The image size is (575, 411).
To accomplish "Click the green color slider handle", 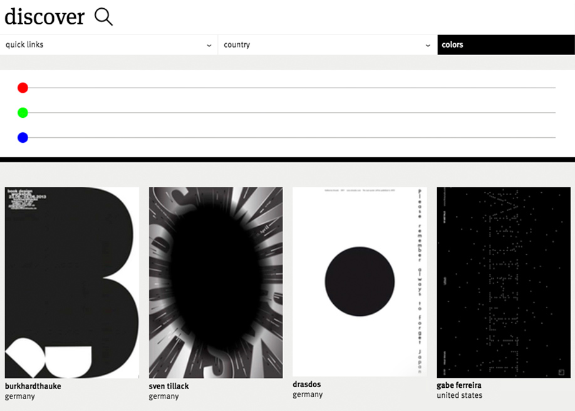I will pos(23,112).
